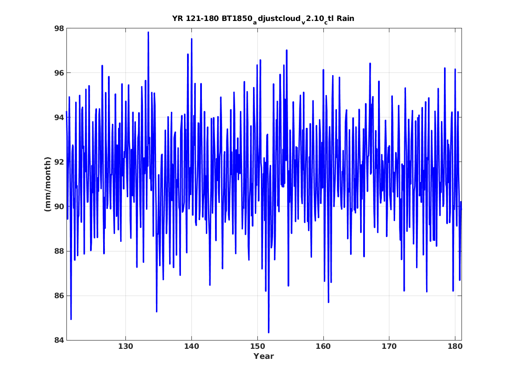Viewport: 510px width, 382px height.
Task: Click the x-axis tick label '150'
Action: (257, 347)
